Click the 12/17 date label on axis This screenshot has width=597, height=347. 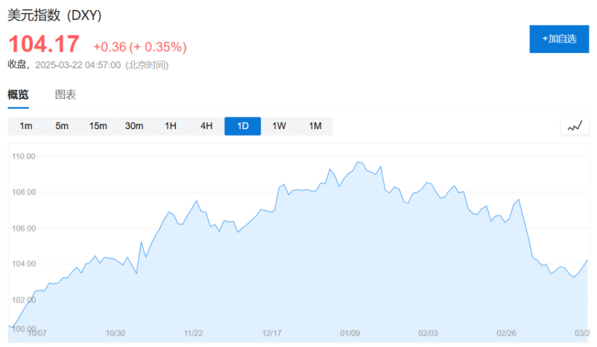point(272,333)
